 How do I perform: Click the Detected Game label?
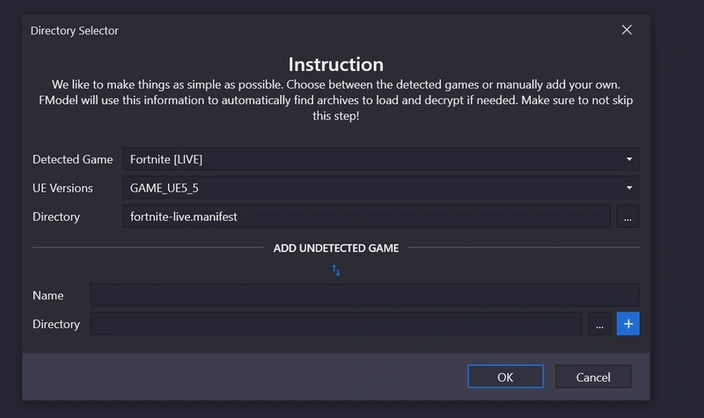coord(72,159)
